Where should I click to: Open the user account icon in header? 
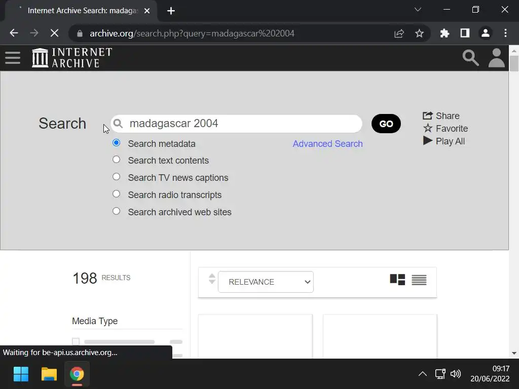tap(497, 58)
